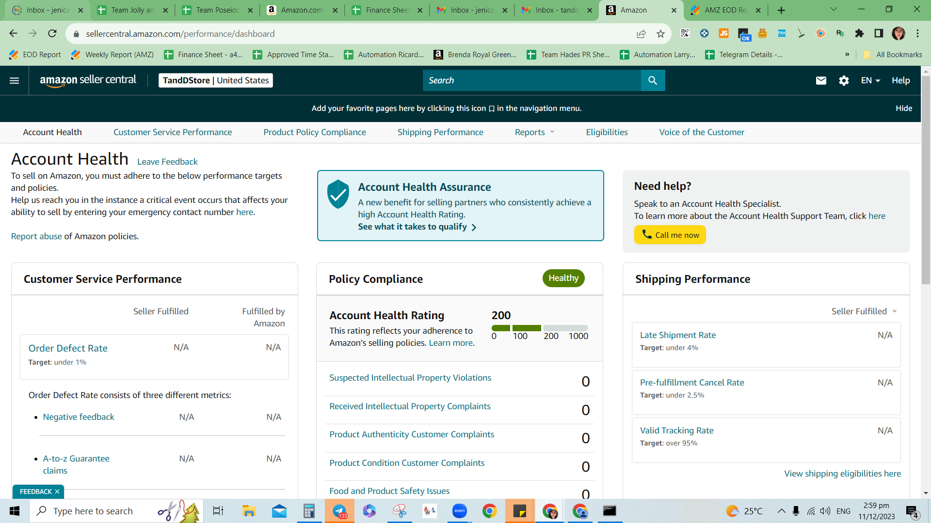Screen dimensions: 931x523
Task: Show hidden system tray icons
Action: (781, 511)
